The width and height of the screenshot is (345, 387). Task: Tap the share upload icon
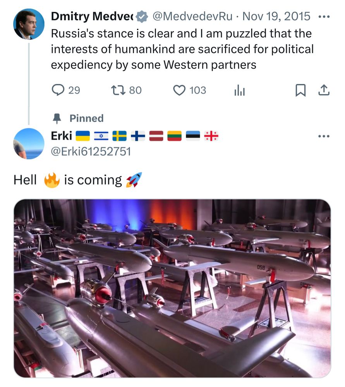[x=323, y=91]
